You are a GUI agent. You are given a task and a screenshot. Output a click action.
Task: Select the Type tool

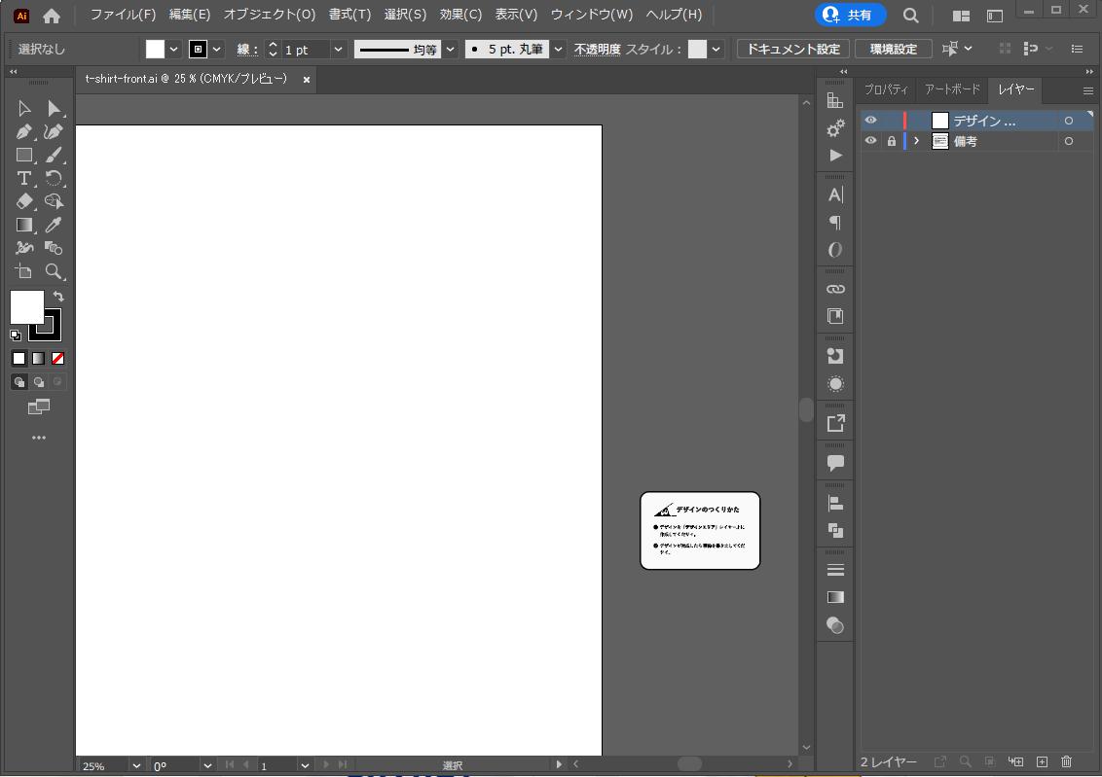24,178
